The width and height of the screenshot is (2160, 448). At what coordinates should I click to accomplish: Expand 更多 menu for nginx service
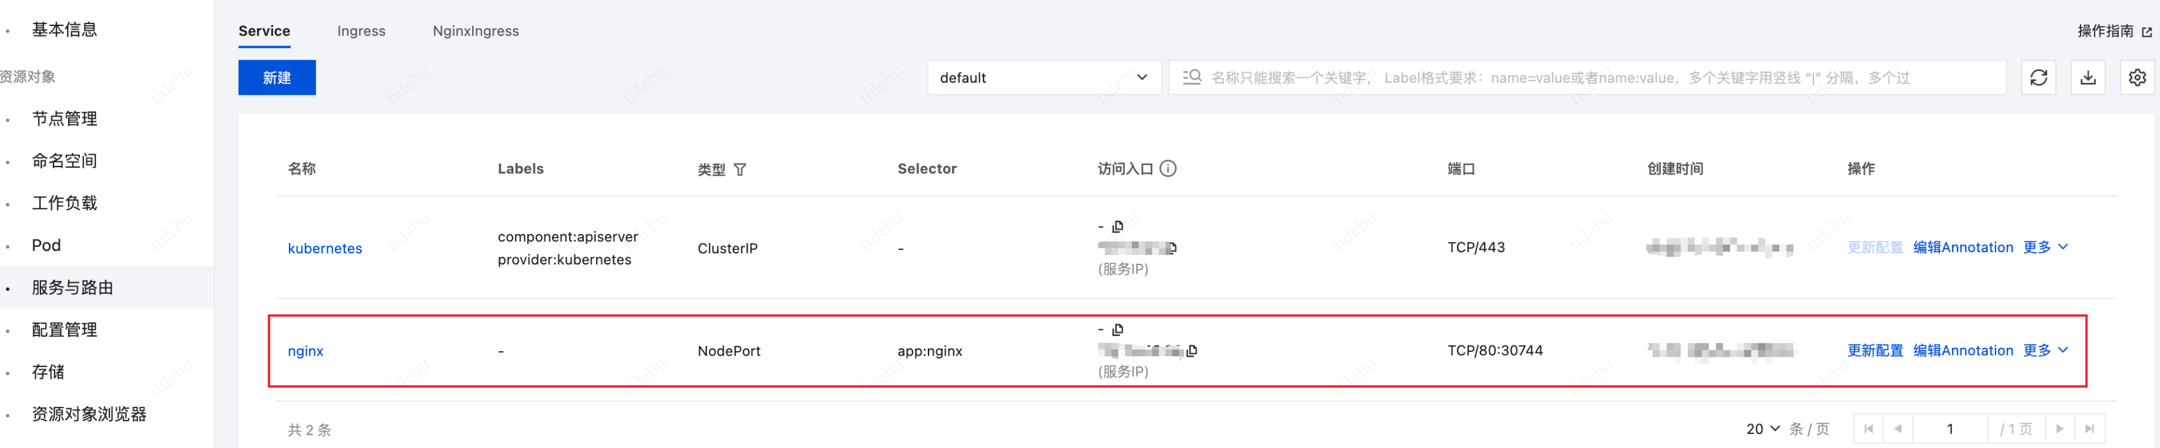[2045, 351]
